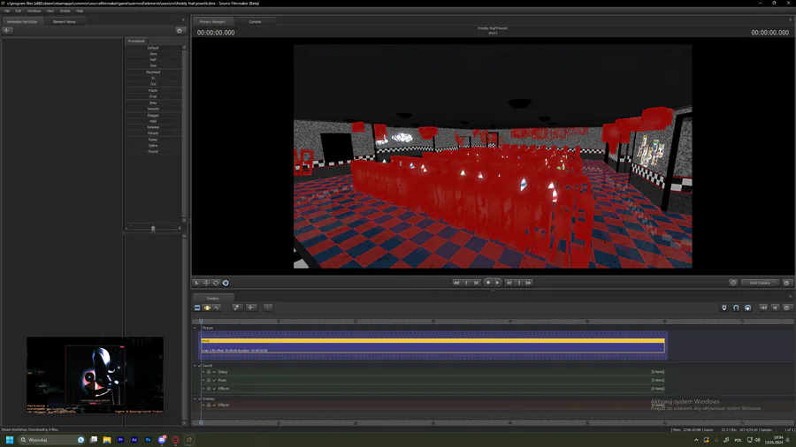Click the timeline plus tool button
The image size is (796, 447).
(x=250, y=307)
